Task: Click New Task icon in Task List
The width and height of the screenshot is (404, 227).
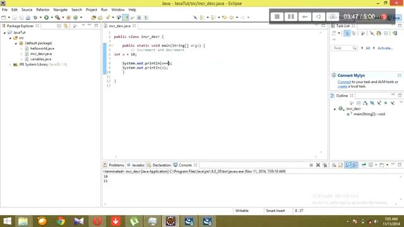Action: click(334, 33)
